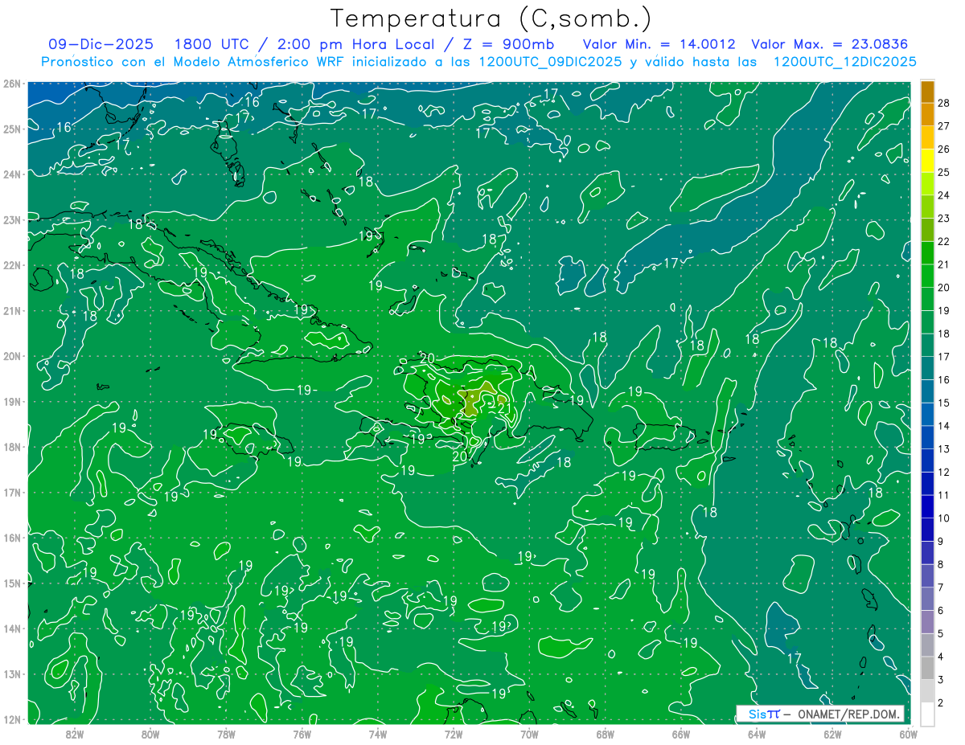Click color bar label '2'
The image size is (965, 745).
tap(941, 703)
